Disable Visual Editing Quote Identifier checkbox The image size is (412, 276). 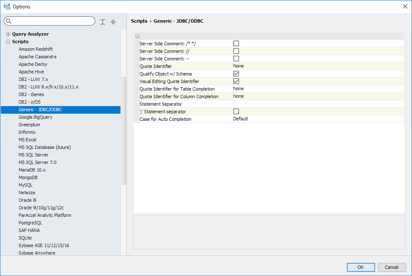pos(236,81)
